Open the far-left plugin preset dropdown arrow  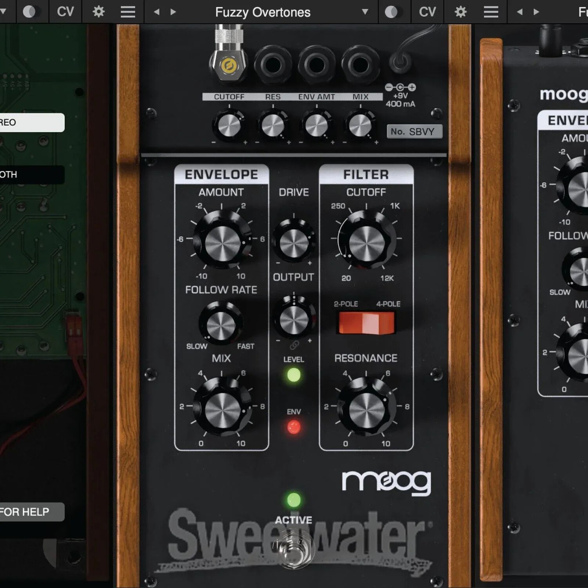(x=3, y=12)
